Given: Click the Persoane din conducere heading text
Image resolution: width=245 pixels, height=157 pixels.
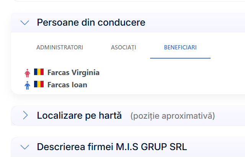Looking at the screenshot, I should [91, 22].
